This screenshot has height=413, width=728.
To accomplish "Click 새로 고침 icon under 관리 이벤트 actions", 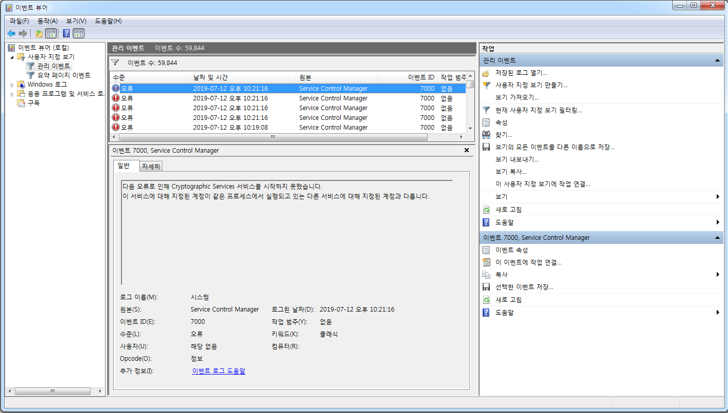I will (x=486, y=210).
